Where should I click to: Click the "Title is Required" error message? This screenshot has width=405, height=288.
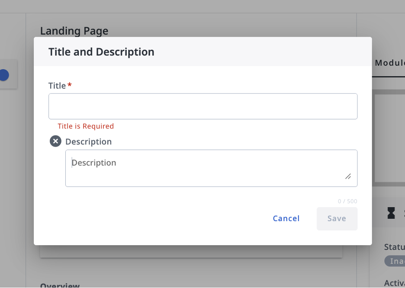tap(86, 126)
